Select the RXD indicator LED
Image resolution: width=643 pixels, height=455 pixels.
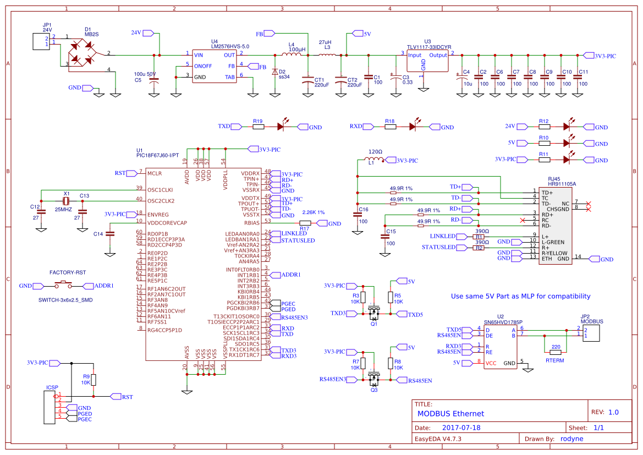pyautogui.click(x=414, y=127)
